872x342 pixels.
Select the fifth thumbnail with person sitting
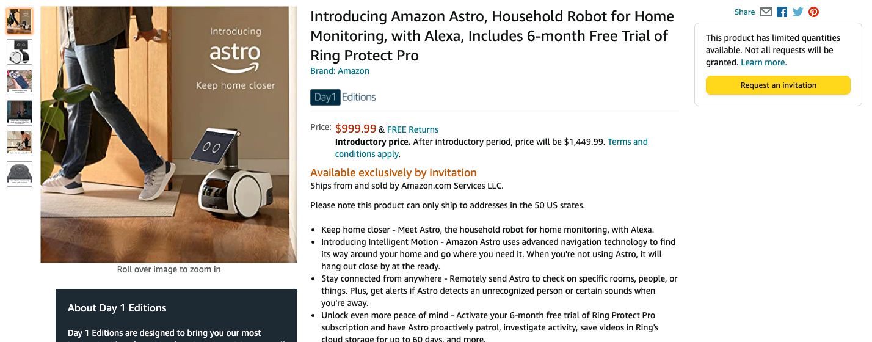(20, 144)
